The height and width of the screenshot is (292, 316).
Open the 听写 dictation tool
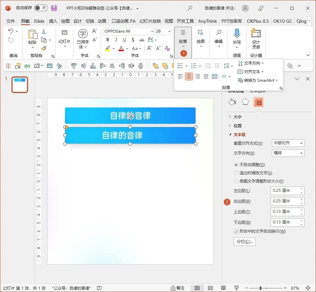pos(237,36)
